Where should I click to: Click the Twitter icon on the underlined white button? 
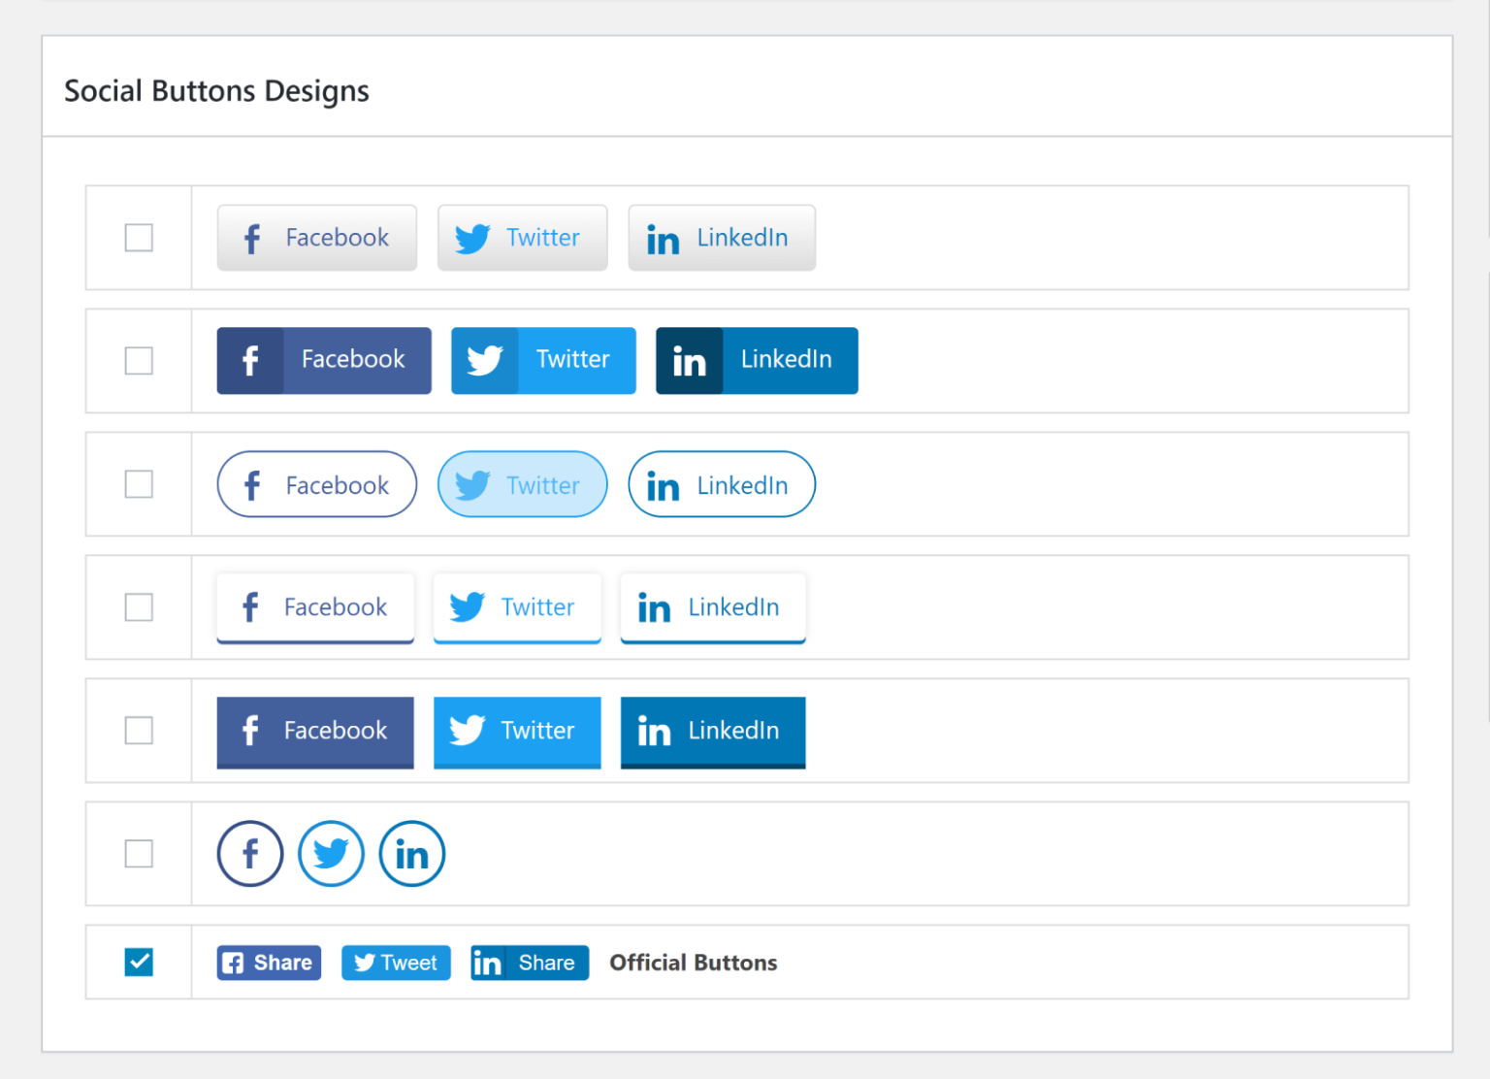coord(467,606)
